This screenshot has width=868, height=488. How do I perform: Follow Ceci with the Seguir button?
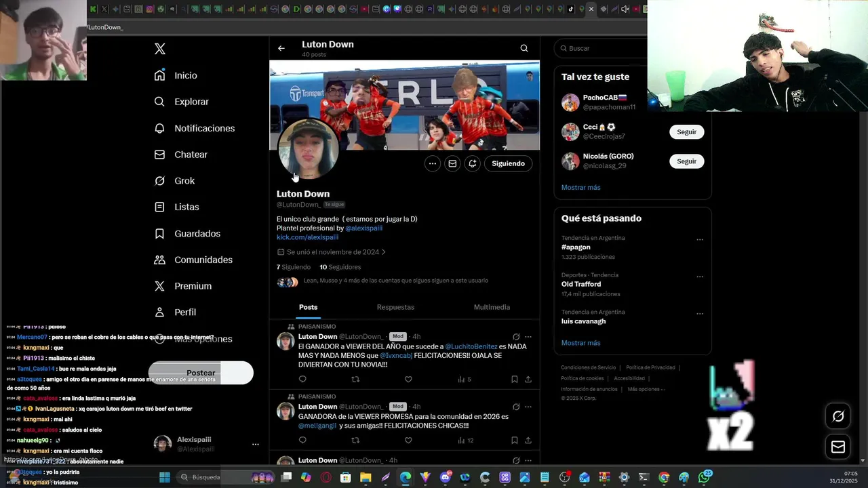click(x=686, y=132)
